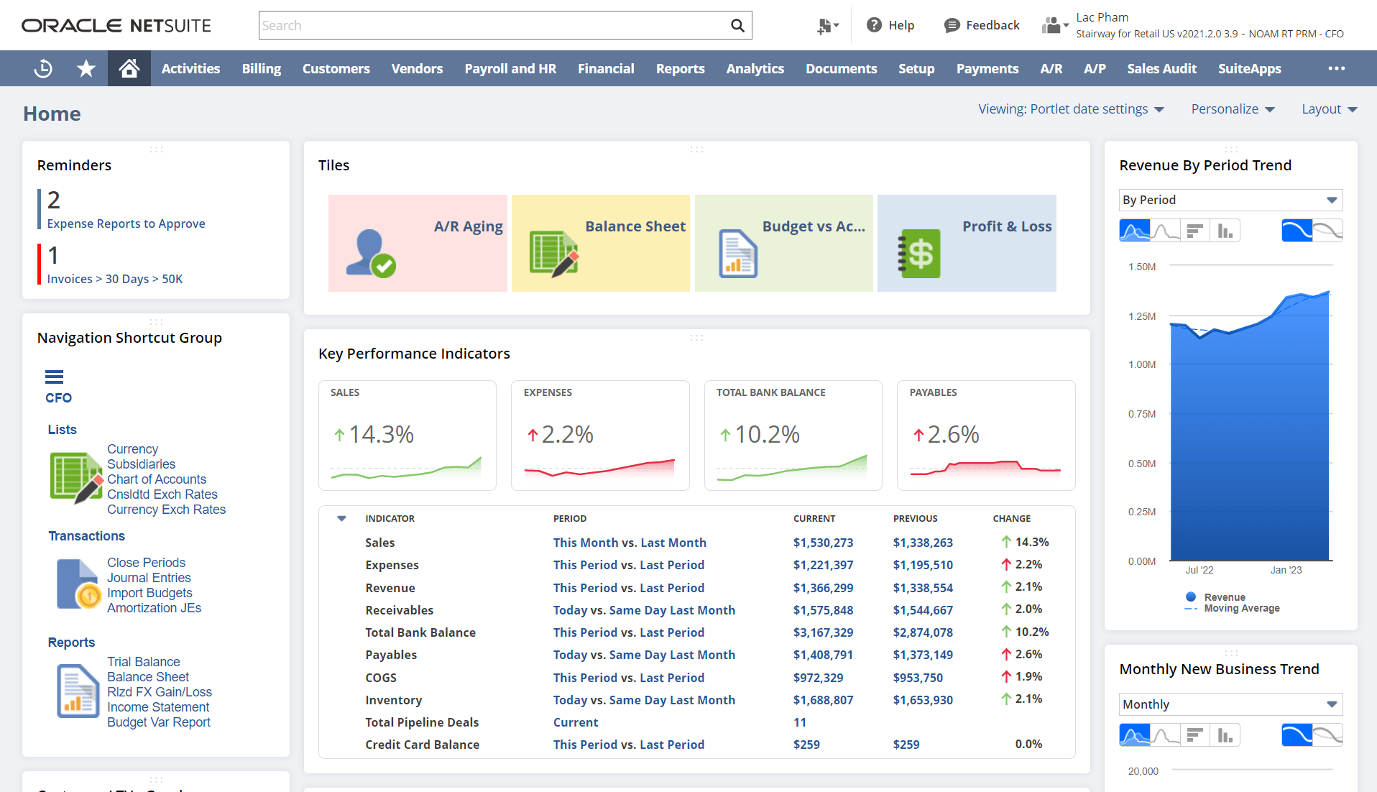Image resolution: width=1377 pixels, height=792 pixels.
Task: Select column chart in Monthly New Business
Action: click(x=1225, y=735)
